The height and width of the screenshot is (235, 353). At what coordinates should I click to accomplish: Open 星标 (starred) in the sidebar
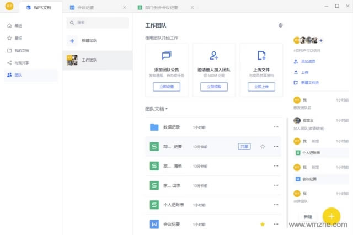[31, 38]
